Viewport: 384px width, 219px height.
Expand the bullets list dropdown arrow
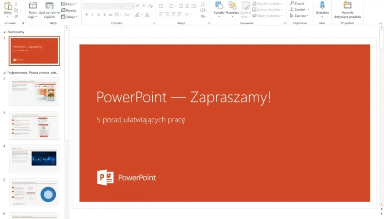pos(165,6)
